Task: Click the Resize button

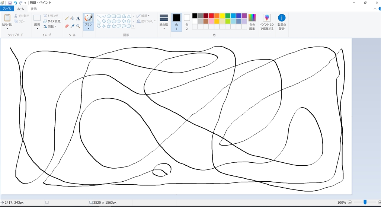Action: [51, 21]
